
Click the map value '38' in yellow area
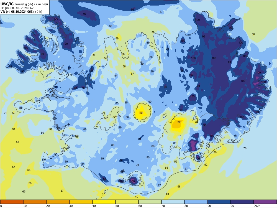coord(142,113)
